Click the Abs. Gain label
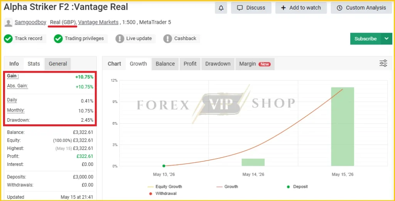Screen dimensions: 395x201 [17, 86]
